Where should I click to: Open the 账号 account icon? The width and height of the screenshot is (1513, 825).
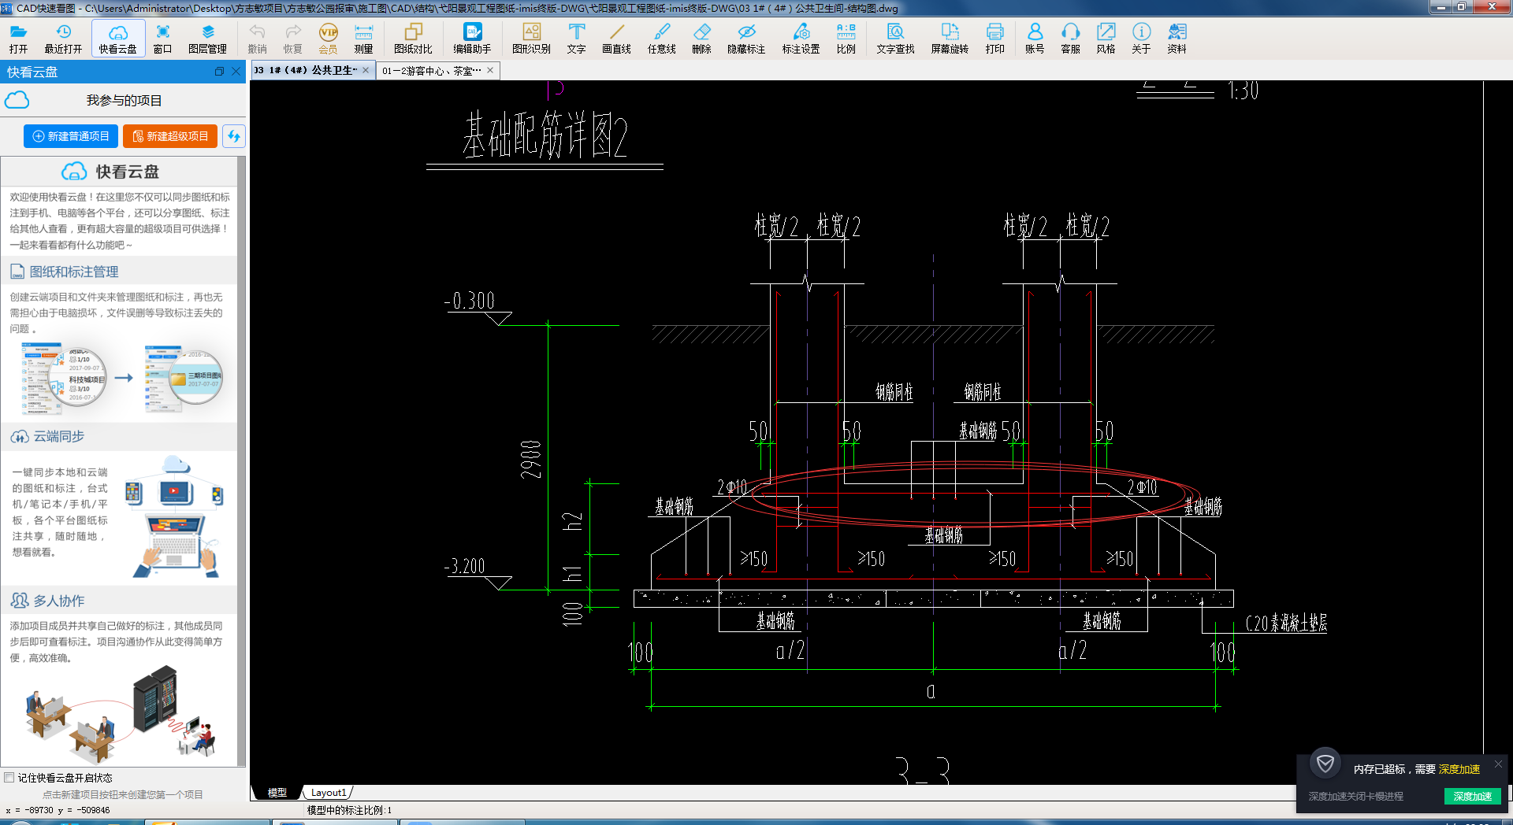[1035, 39]
